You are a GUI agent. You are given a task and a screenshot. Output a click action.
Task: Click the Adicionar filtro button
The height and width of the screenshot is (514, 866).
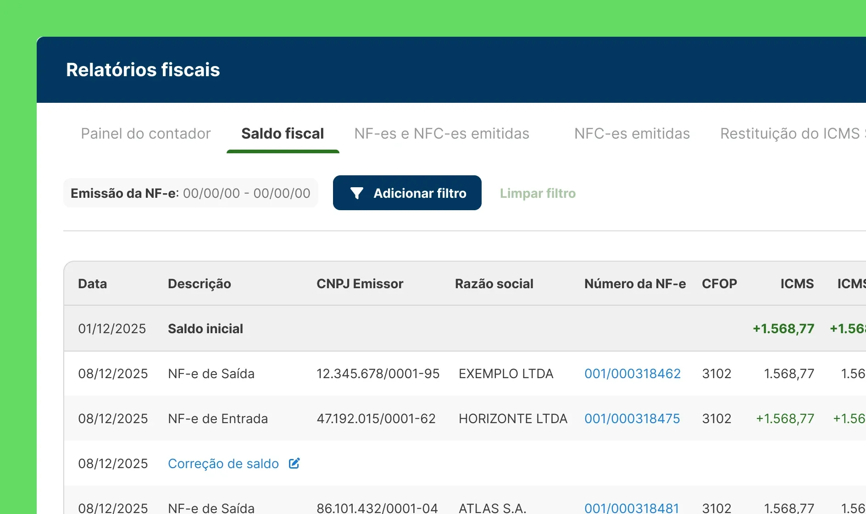pos(407,193)
